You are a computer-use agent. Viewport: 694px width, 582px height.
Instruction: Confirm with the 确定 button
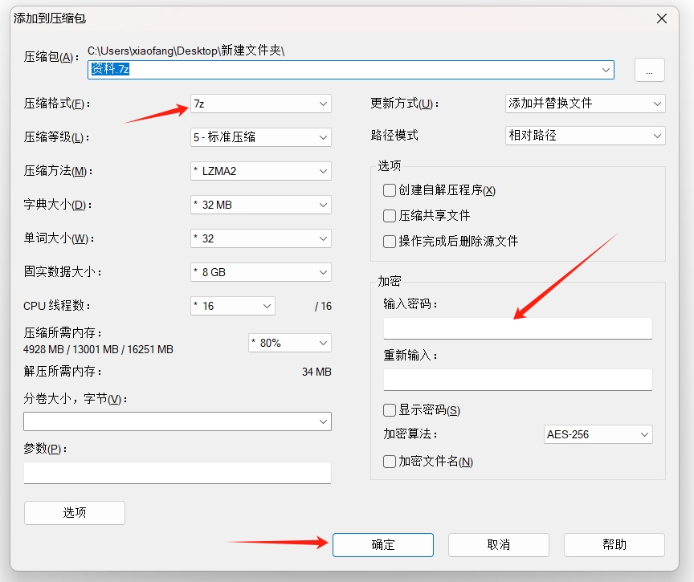[x=383, y=544]
